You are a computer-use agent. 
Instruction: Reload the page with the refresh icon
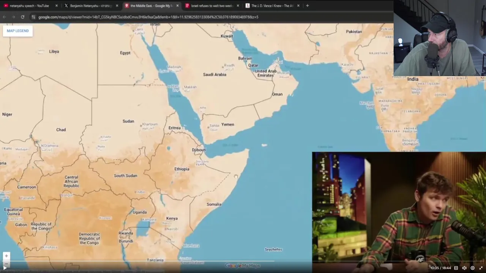click(22, 17)
